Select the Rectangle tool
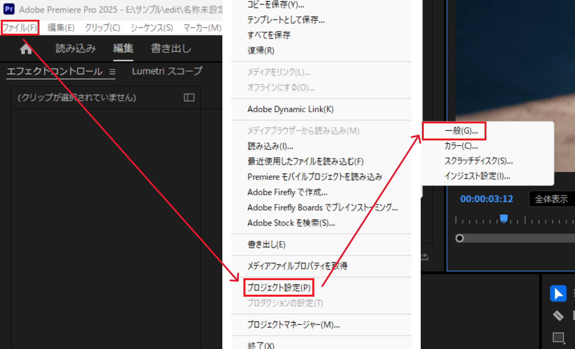 (558, 337)
